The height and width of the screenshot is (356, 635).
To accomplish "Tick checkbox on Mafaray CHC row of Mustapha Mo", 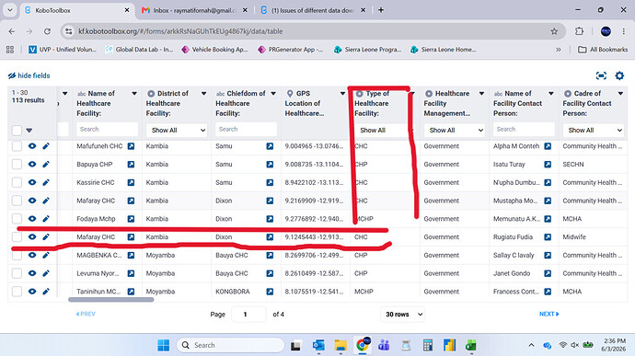I will click(17, 201).
